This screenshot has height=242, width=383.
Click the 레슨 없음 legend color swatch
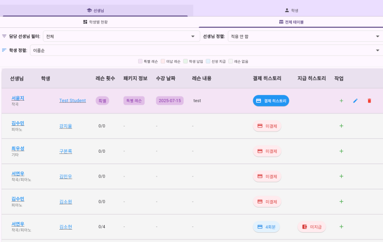(230, 61)
